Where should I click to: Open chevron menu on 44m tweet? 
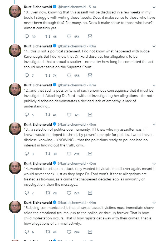click(154, 203)
